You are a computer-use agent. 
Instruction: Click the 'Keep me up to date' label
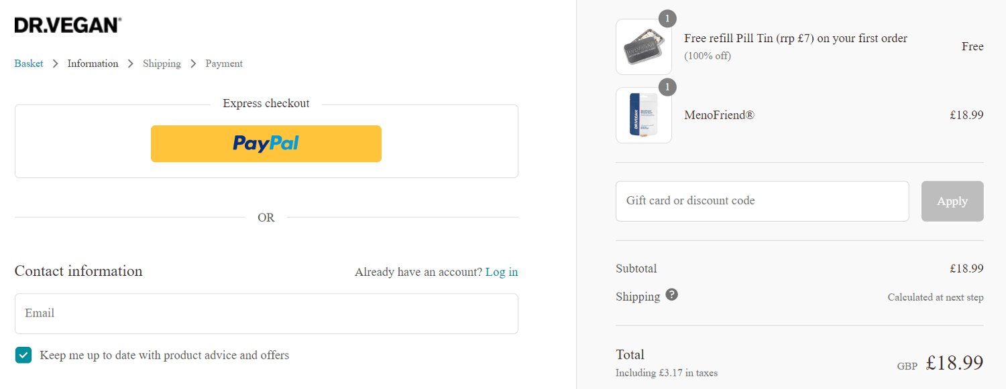pyautogui.click(x=164, y=355)
